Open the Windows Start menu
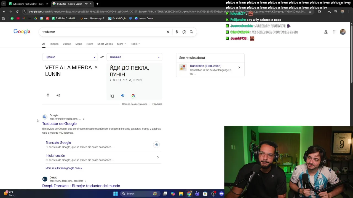Viewport: 353px width, 198px height. tap(116, 194)
